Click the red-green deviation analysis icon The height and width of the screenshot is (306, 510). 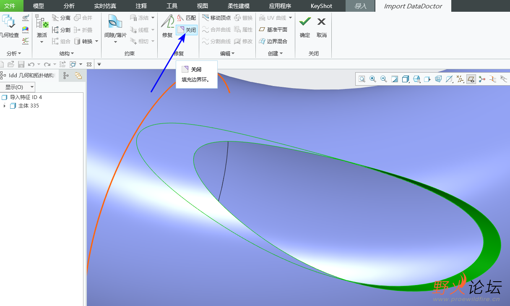26,41
